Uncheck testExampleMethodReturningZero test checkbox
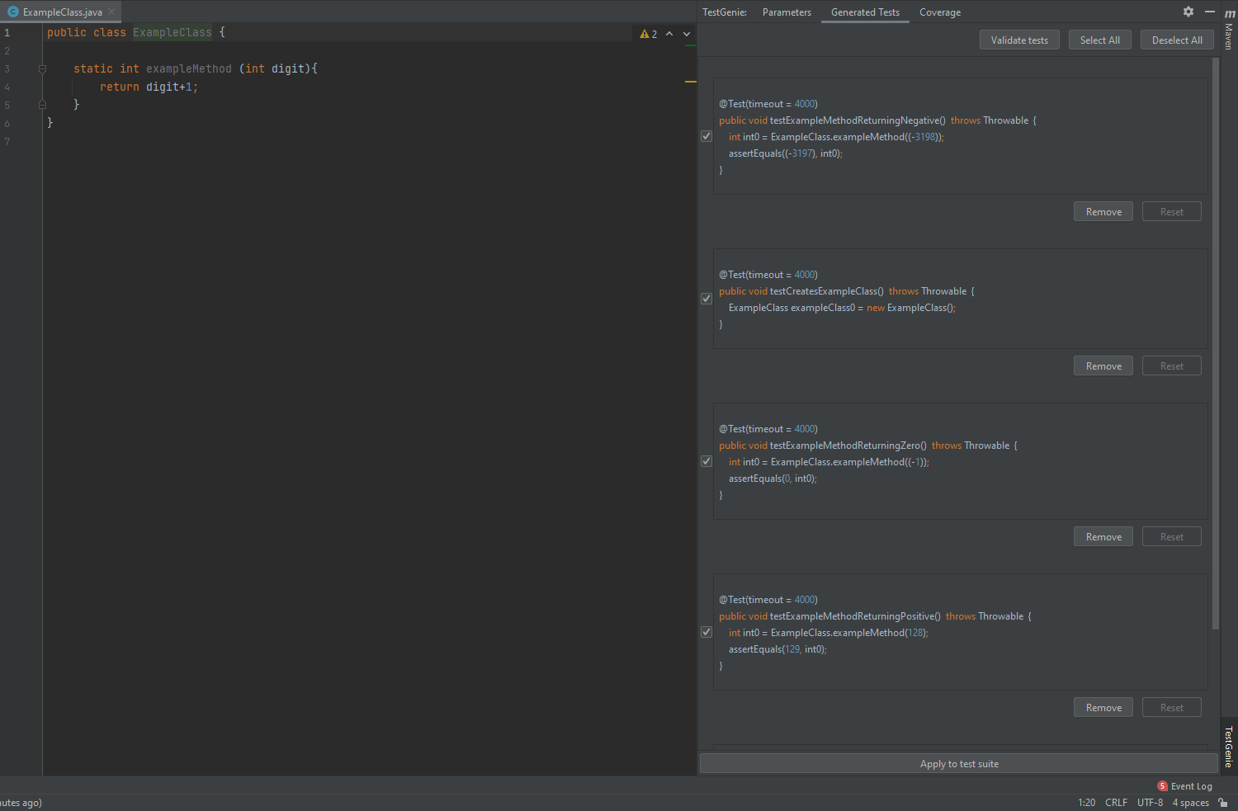Image resolution: width=1238 pixels, height=811 pixels. (706, 461)
